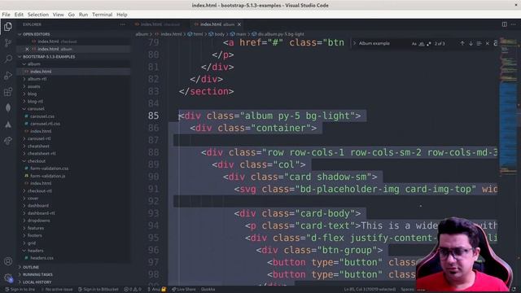
Task: Click Sign in to Bitbucket status item
Action: tap(98, 290)
